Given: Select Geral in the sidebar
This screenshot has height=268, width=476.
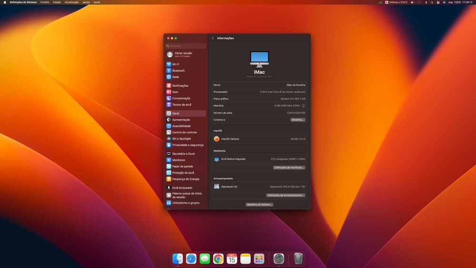Looking at the screenshot, I should click(186, 113).
